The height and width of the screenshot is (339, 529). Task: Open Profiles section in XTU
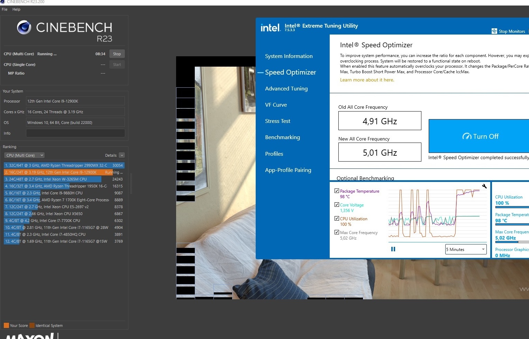pyautogui.click(x=274, y=154)
